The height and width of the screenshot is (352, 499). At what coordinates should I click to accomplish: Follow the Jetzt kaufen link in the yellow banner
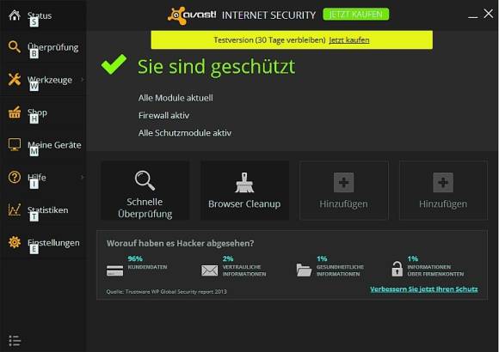[x=349, y=40]
